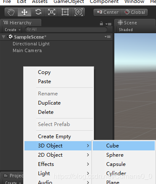Select the Move tool
Viewport: 156px width, 184px height.
point(24,12)
